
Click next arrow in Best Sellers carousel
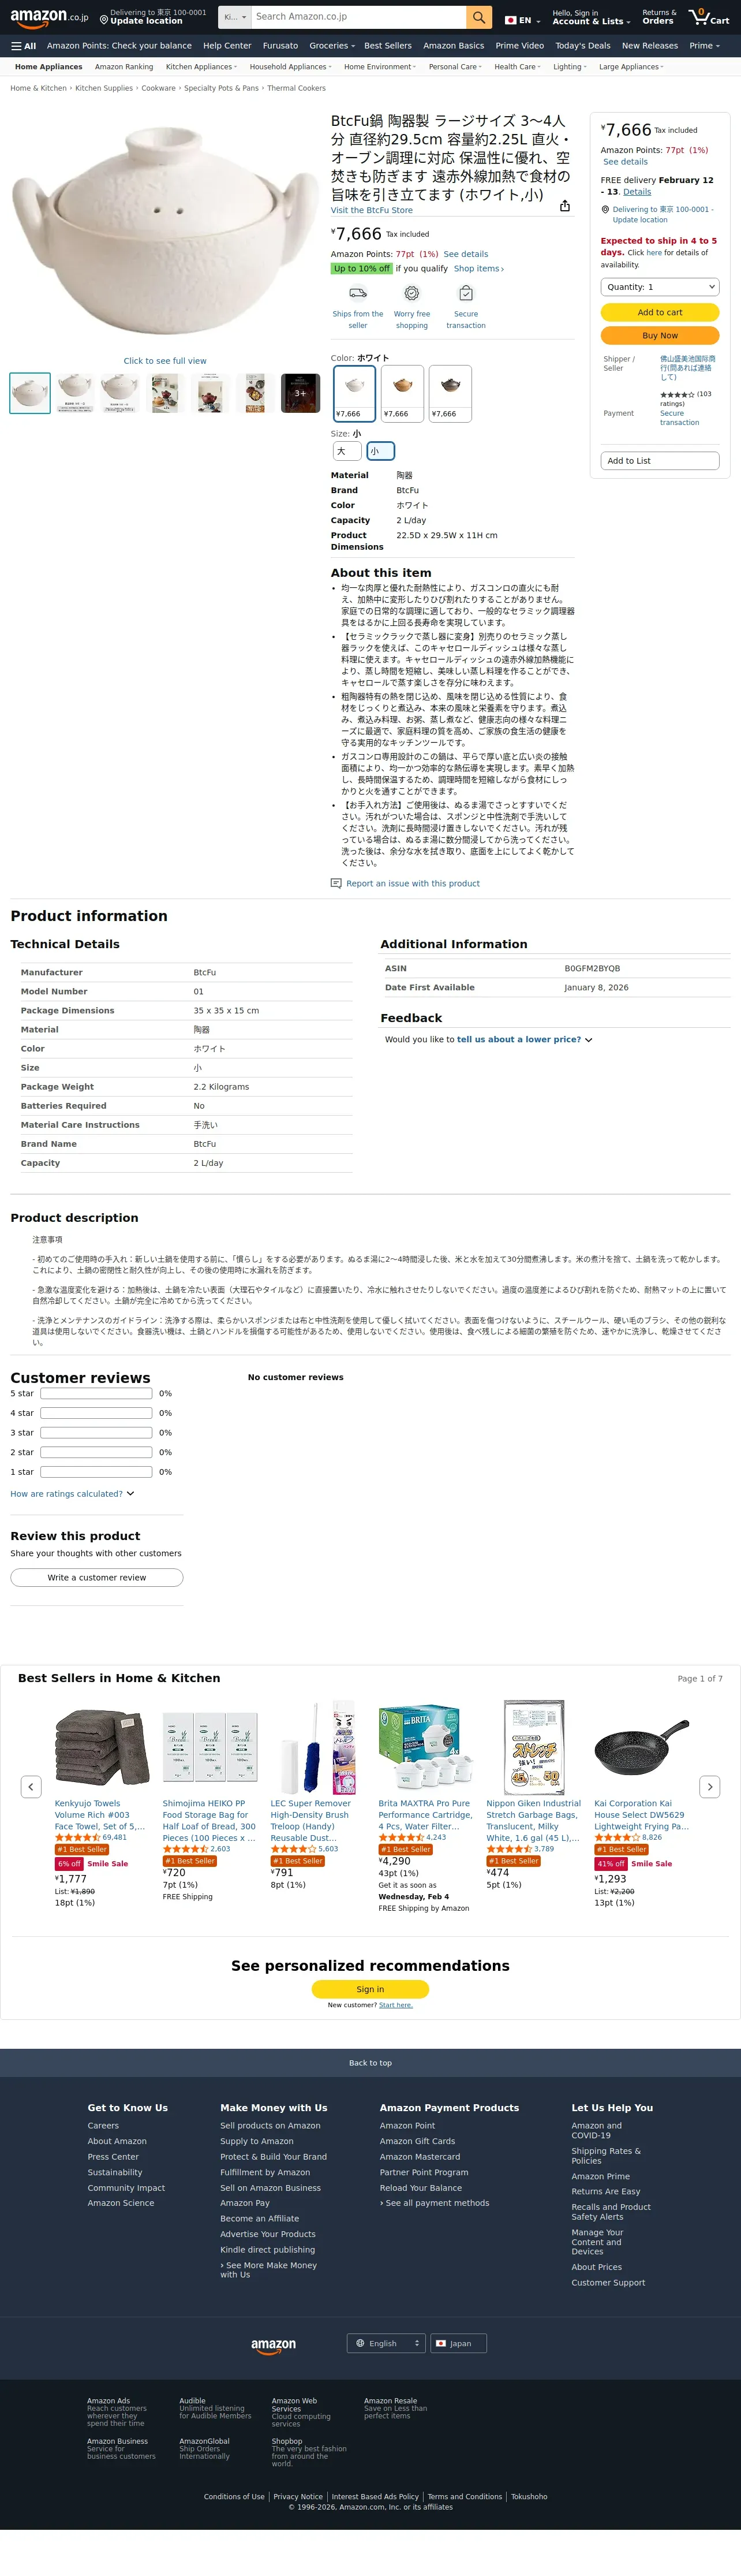[710, 1786]
